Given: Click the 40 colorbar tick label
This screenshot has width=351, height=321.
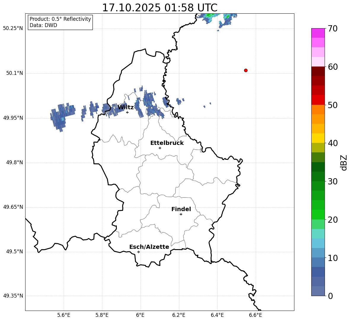Looking at the screenshot, I should coord(333,143).
